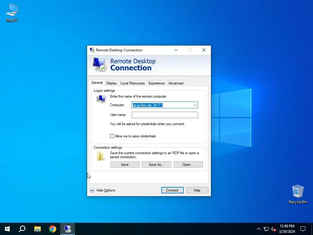Click the folder icon in Connection settings
Screen dimensions: 313x235
(100, 156)
